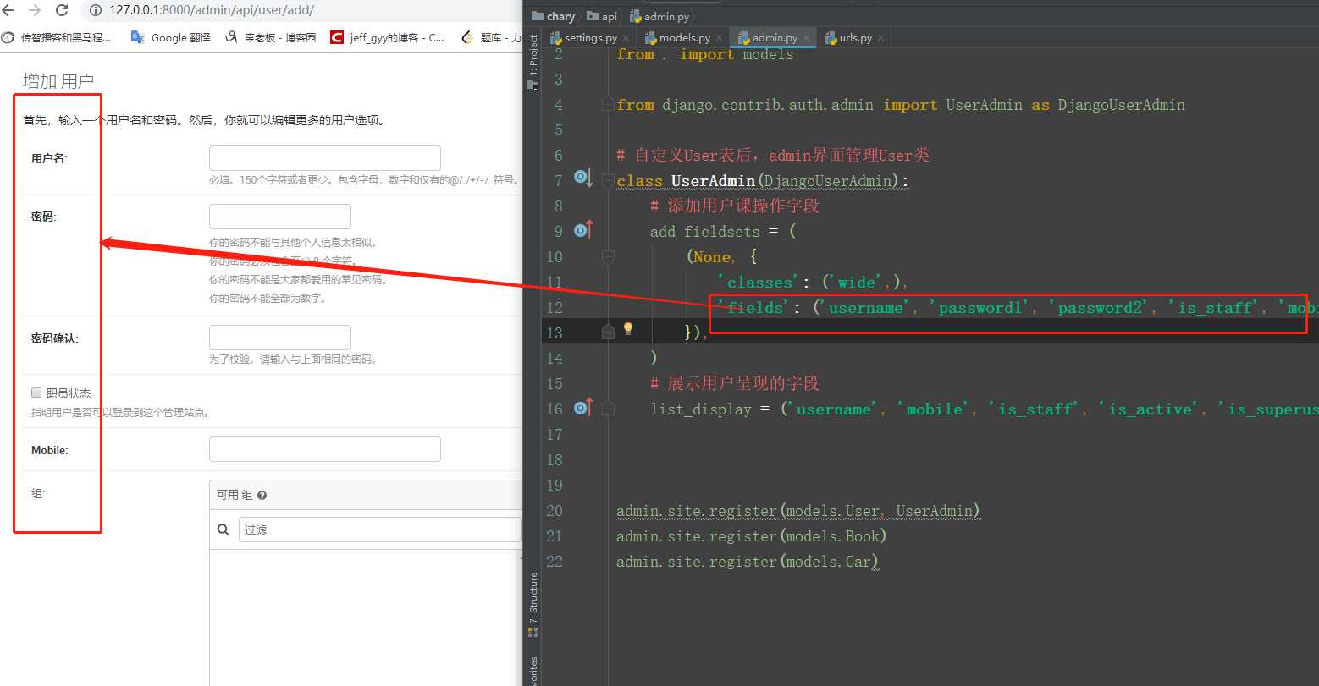Click the 密码确认 input field

[280, 338]
